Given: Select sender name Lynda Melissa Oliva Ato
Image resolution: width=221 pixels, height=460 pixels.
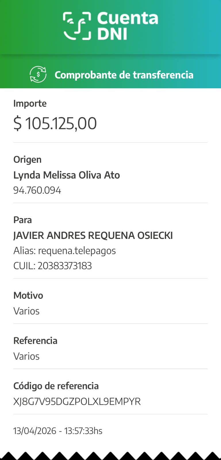Looking at the screenshot, I should pos(66,175).
